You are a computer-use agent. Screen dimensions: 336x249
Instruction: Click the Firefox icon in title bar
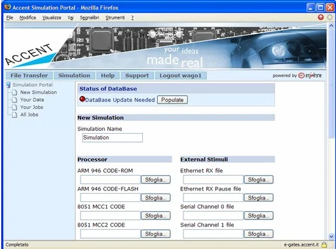(8, 7)
